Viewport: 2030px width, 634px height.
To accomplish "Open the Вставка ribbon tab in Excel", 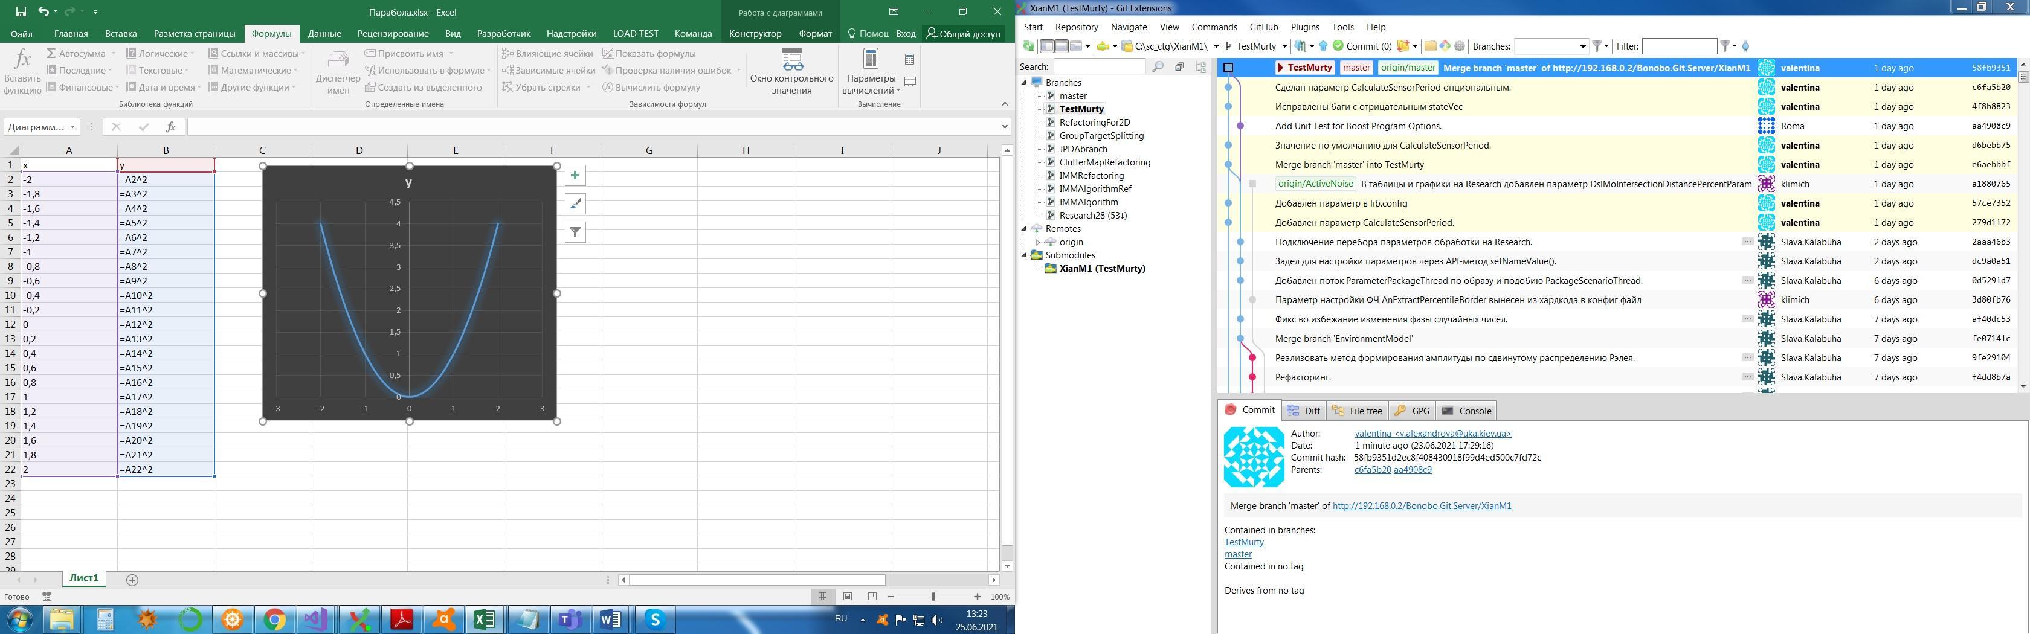I will click(x=121, y=34).
